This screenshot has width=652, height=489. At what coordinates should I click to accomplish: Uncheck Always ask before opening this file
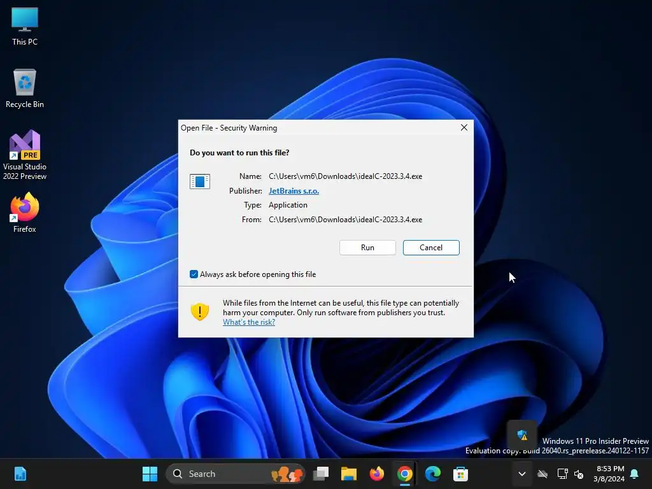pos(194,274)
